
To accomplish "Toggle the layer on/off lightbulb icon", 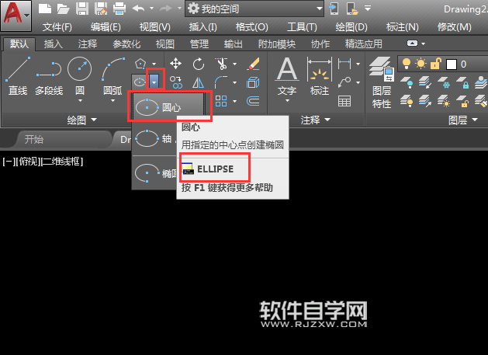I will coord(407,64).
